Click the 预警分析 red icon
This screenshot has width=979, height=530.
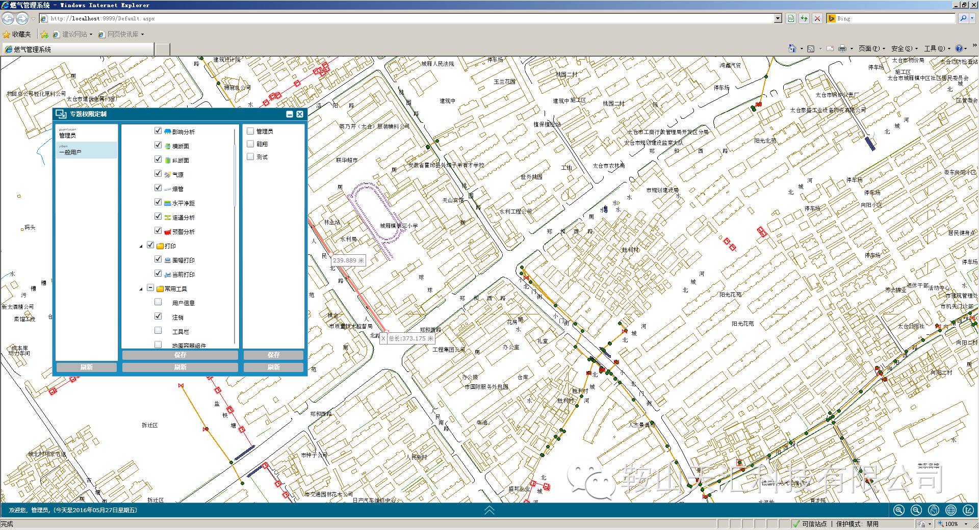[168, 232]
